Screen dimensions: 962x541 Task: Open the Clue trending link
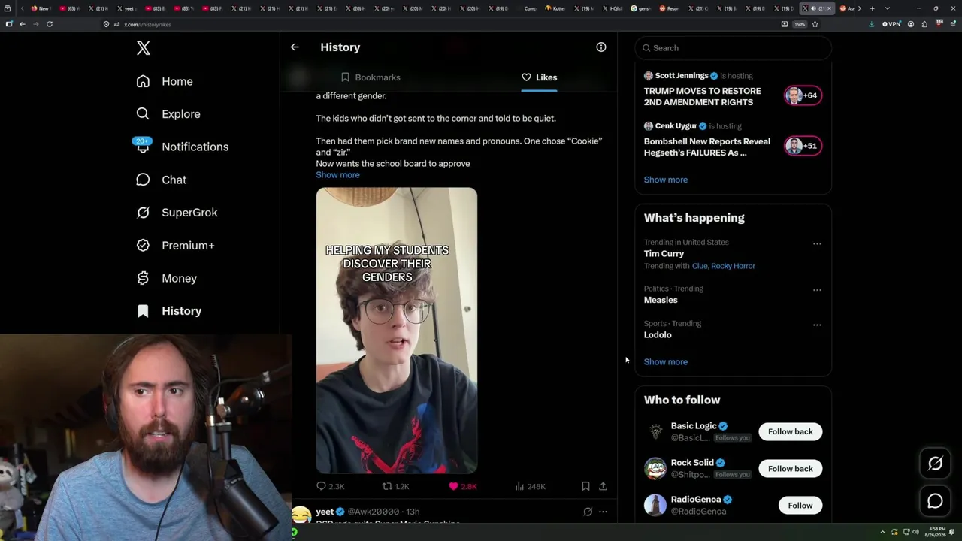click(x=700, y=266)
